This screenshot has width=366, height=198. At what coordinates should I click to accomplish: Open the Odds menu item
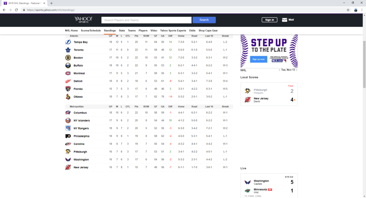pos(192,31)
